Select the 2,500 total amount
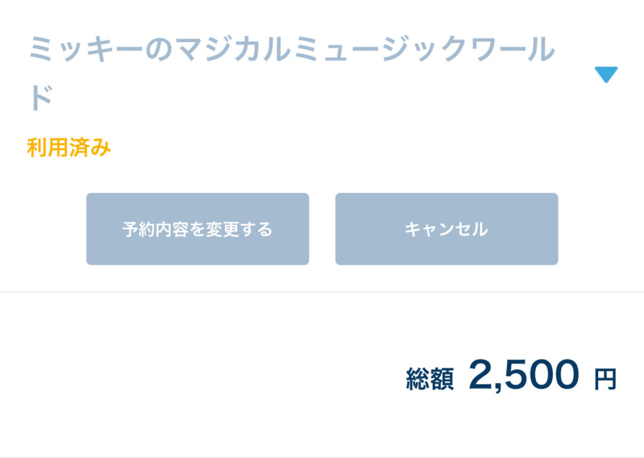 523,375
